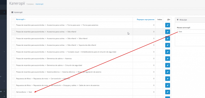
Task: Check the Embellecedores row checkbox
Action: 13,52
